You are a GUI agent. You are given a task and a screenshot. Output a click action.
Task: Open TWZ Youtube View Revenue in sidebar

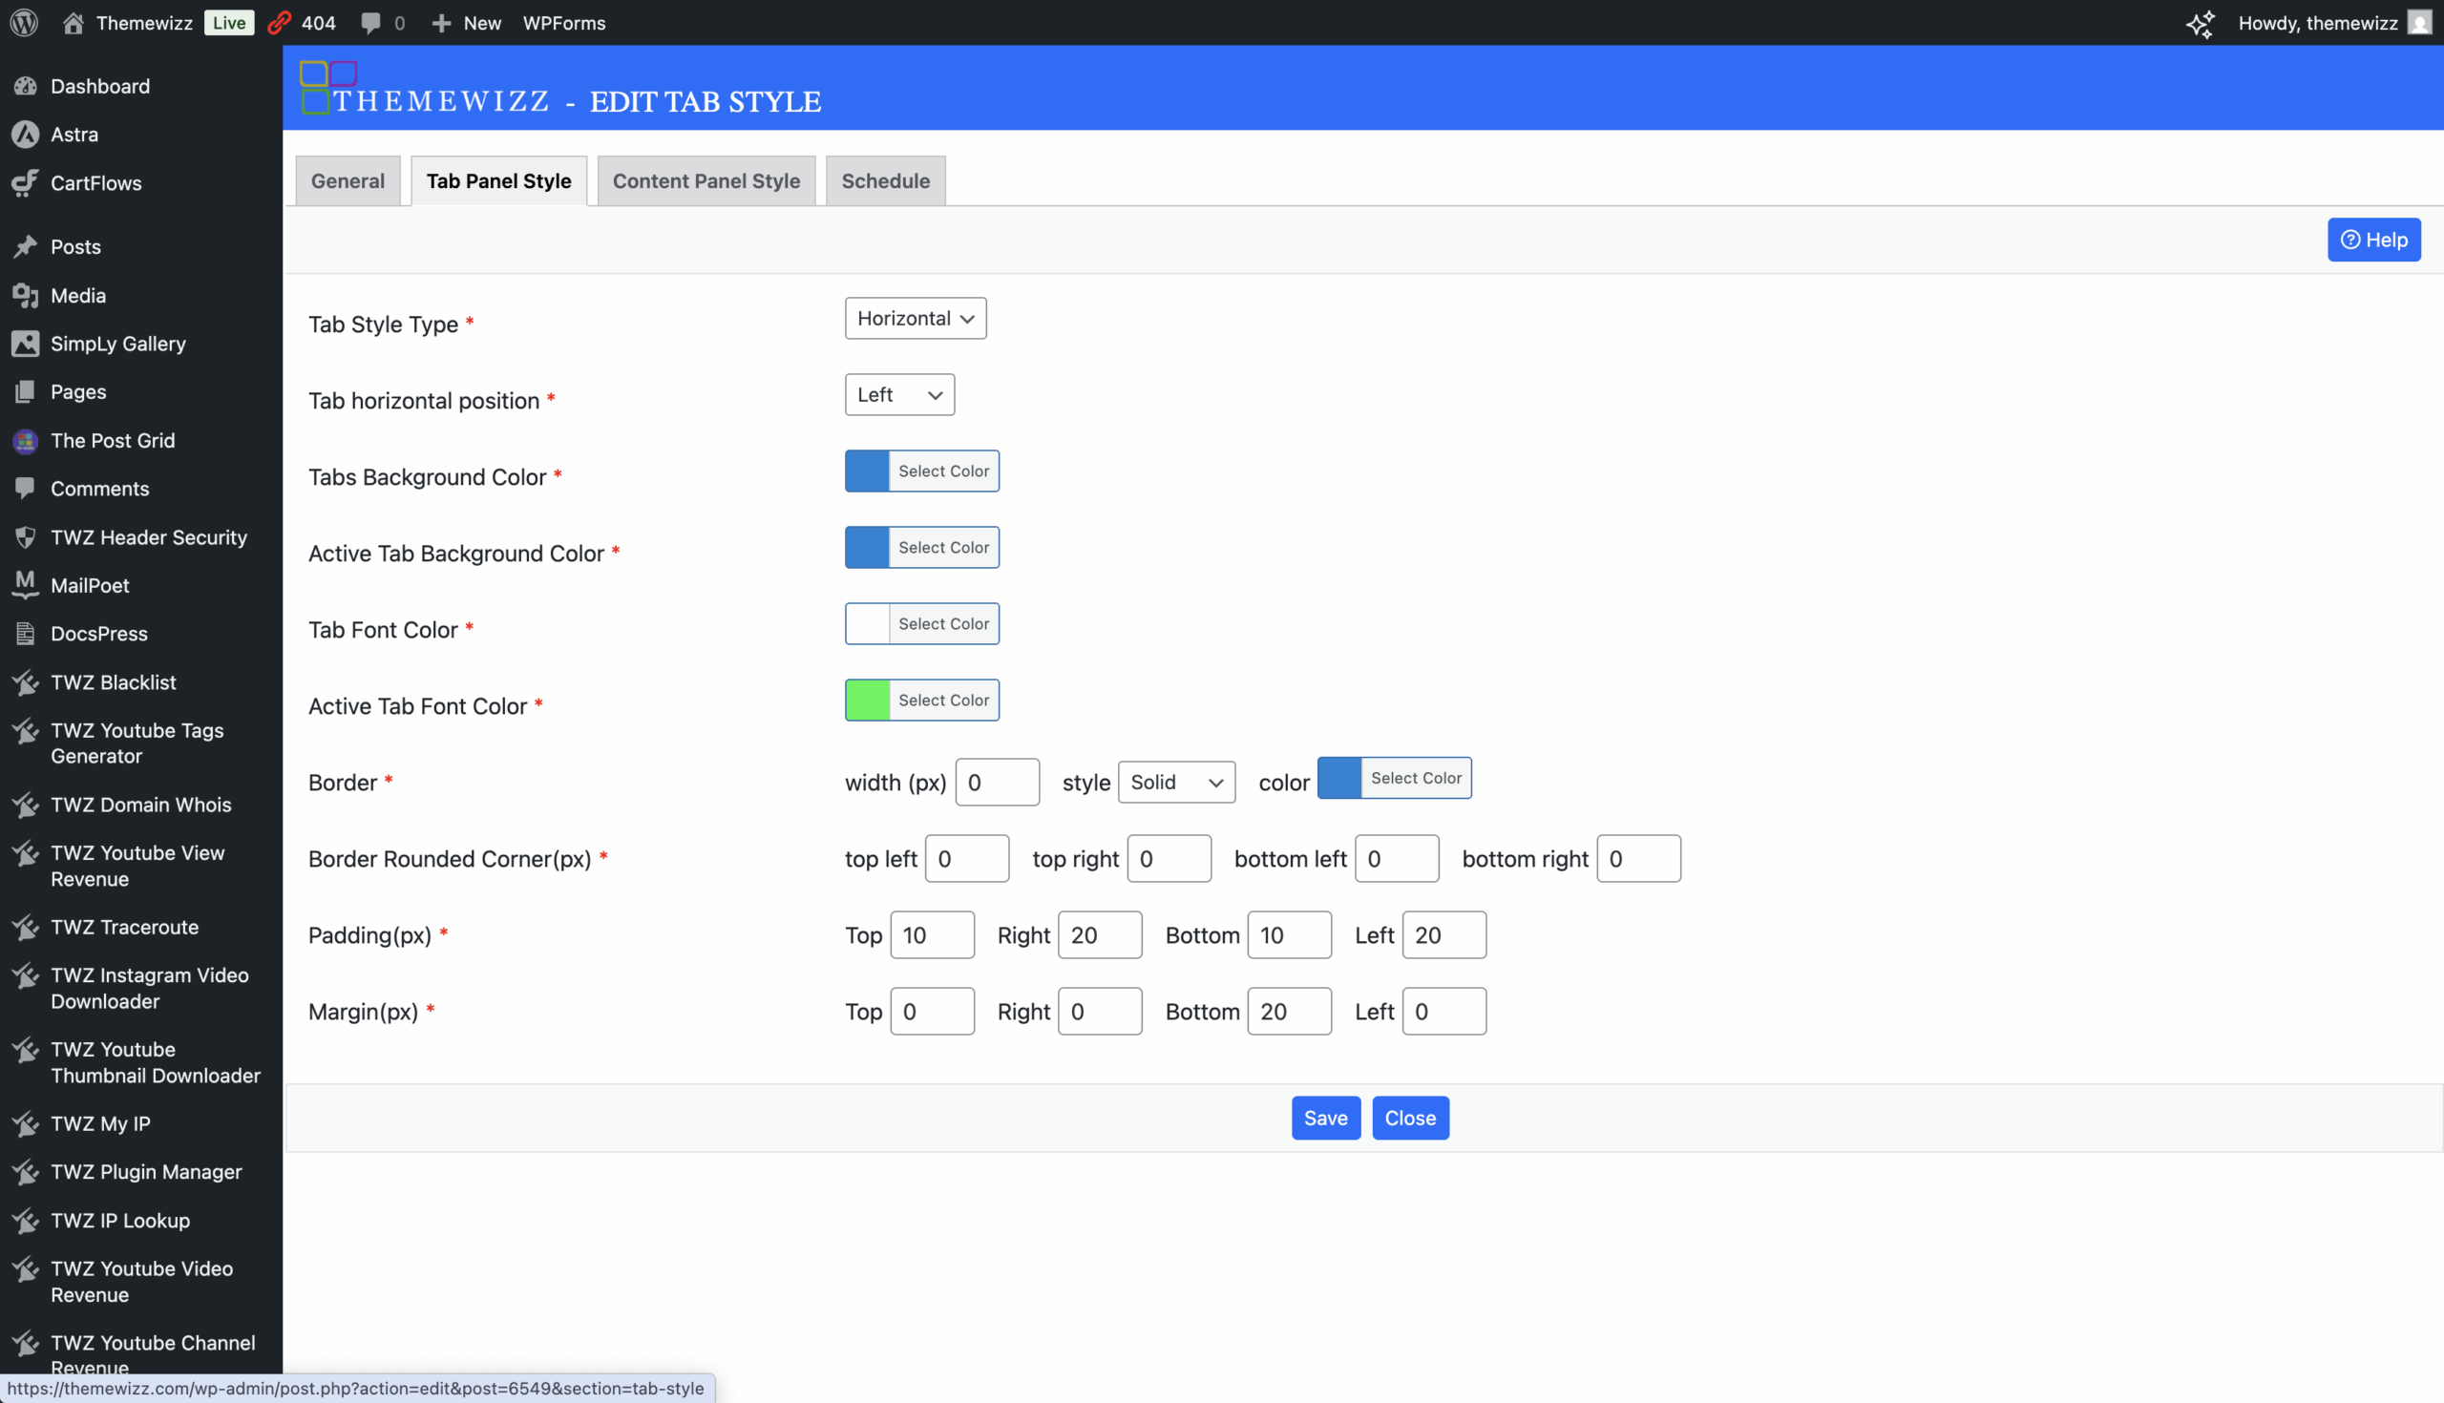click(137, 866)
